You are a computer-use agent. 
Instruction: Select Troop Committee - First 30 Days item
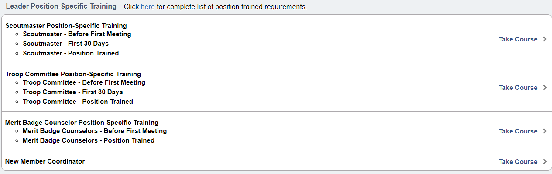coord(72,92)
